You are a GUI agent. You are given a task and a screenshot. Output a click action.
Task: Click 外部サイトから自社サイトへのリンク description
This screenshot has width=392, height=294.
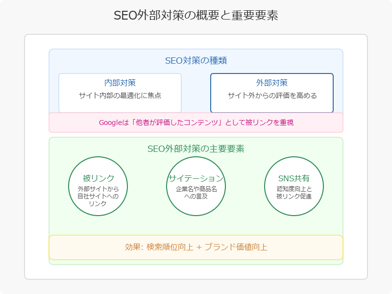point(98,196)
